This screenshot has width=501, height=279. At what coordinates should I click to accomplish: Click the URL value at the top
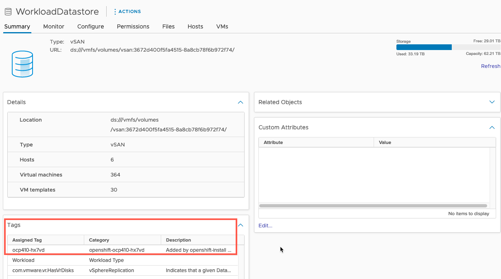coord(152,50)
